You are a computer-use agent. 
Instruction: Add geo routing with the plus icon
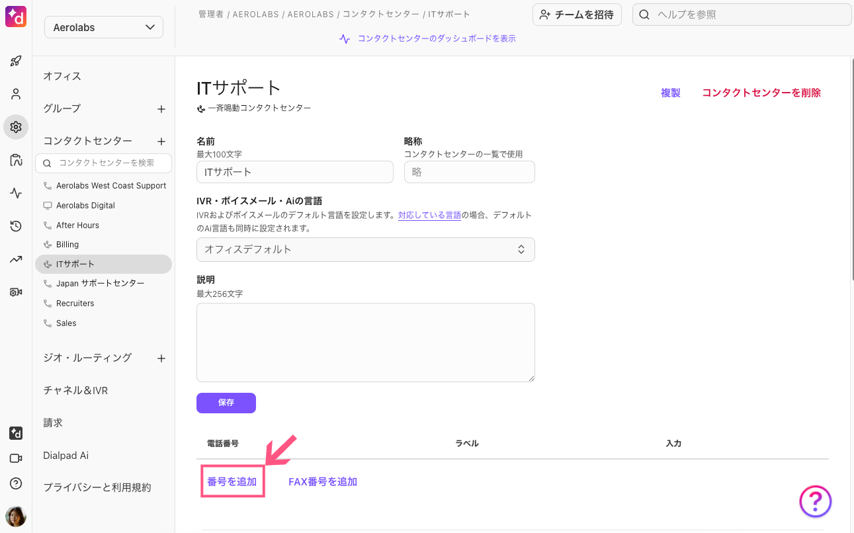click(161, 358)
